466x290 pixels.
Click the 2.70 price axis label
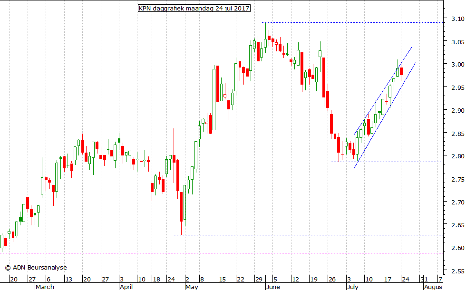tap(457, 203)
